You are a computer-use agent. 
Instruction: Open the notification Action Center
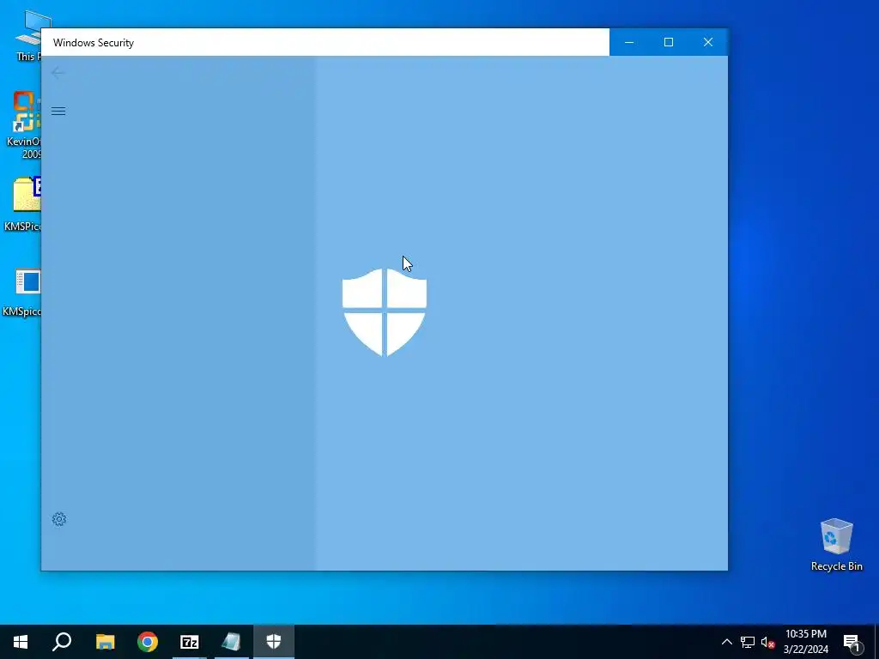pyautogui.click(x=852, y=642)
